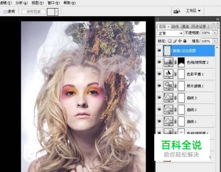
Task: Click the mask link icon on 色相/饱和度 2
Action: tap(175, 62)
